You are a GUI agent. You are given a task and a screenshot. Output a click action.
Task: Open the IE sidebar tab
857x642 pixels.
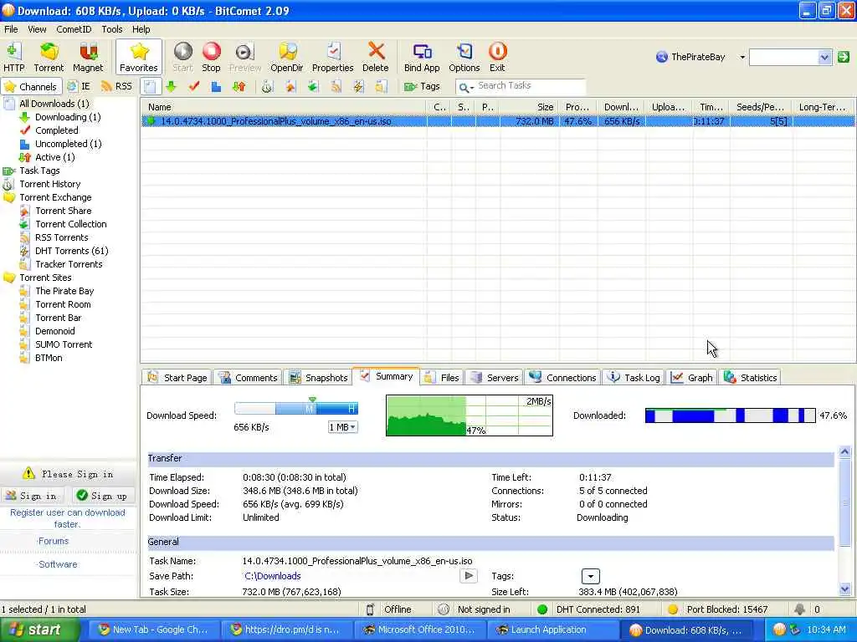coord(79,86)
